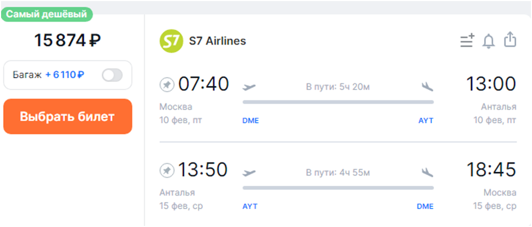Click outbound takeoff plane icon
This screenshot has width=532, height=227.
tap(250, 86)
